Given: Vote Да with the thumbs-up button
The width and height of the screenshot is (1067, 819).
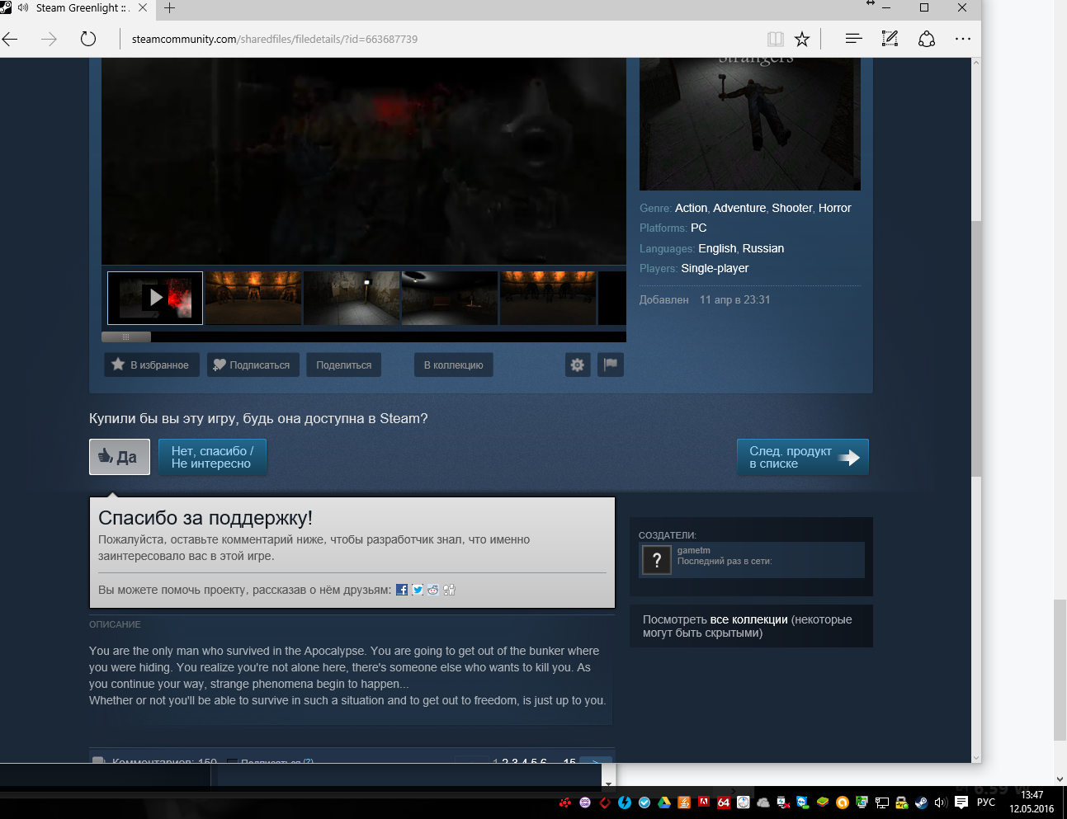Looking at the screenshot, I should pos(120,457).
